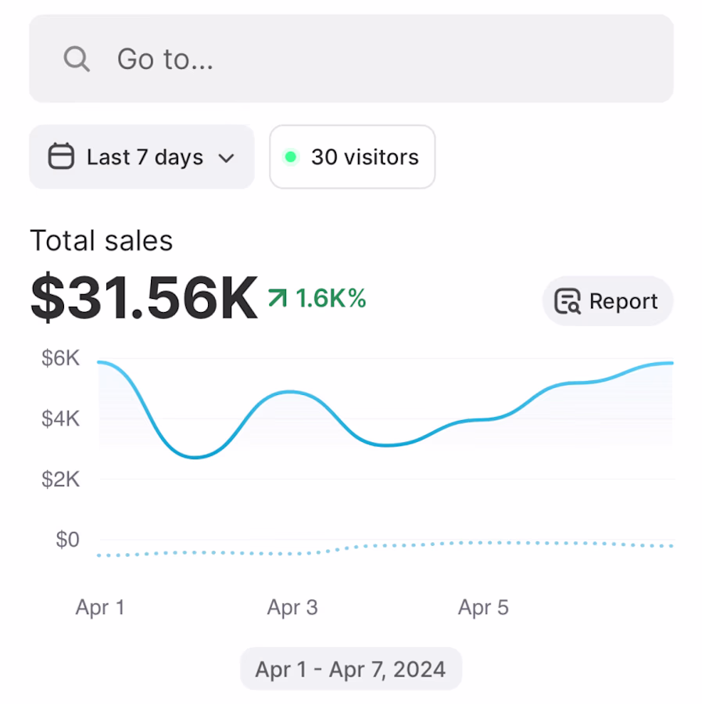Click the solid blue sales line peak near Apr 3
The height and width of the screenshot is (704, 702).
coord(291,393)
